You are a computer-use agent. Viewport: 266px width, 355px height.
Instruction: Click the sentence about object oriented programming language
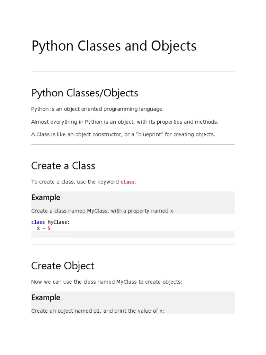click(x=97, y=109)
